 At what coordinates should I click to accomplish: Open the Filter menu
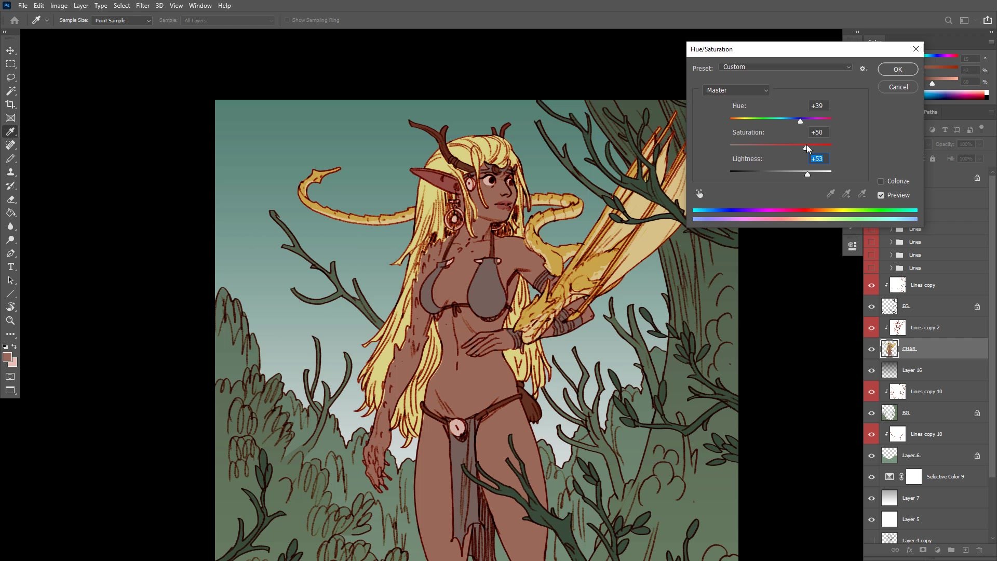pyautogui.click(x=142, y=6)
